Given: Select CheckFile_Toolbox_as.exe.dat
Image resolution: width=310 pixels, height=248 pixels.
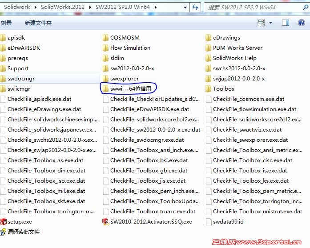Looking at the screenshot, I should (x=42, y=160).
